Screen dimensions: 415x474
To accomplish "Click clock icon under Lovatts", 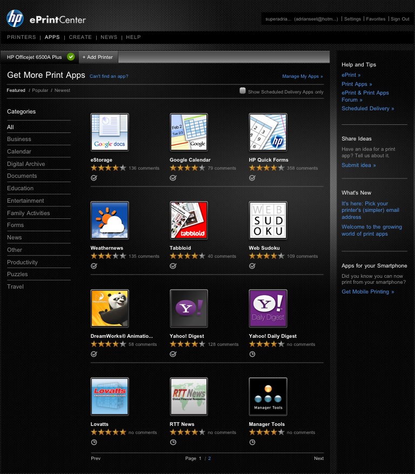I will pos(94,442).
